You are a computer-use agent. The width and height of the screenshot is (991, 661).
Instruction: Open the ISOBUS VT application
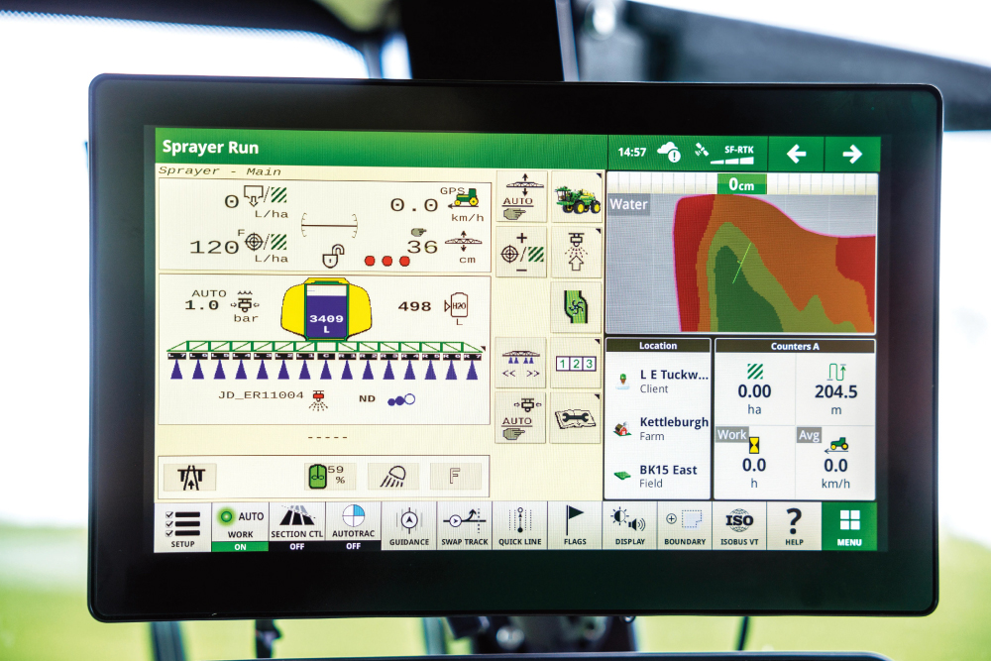[x=739, y=525]
